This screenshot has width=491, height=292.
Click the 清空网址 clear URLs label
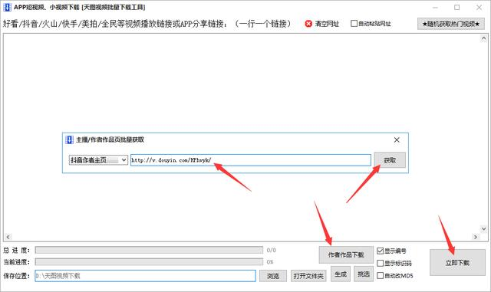tap(327, 24)
